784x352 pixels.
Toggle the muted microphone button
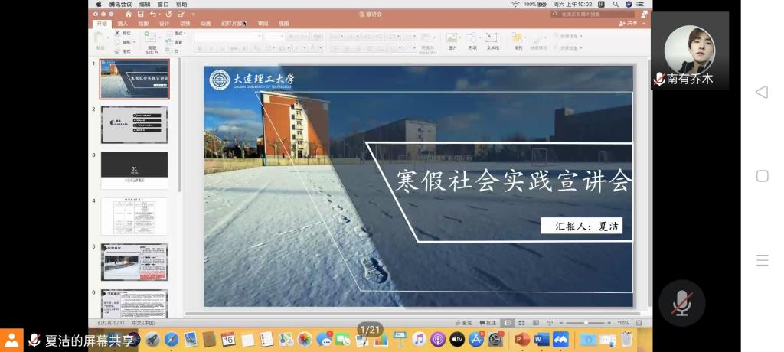(681, 303)
